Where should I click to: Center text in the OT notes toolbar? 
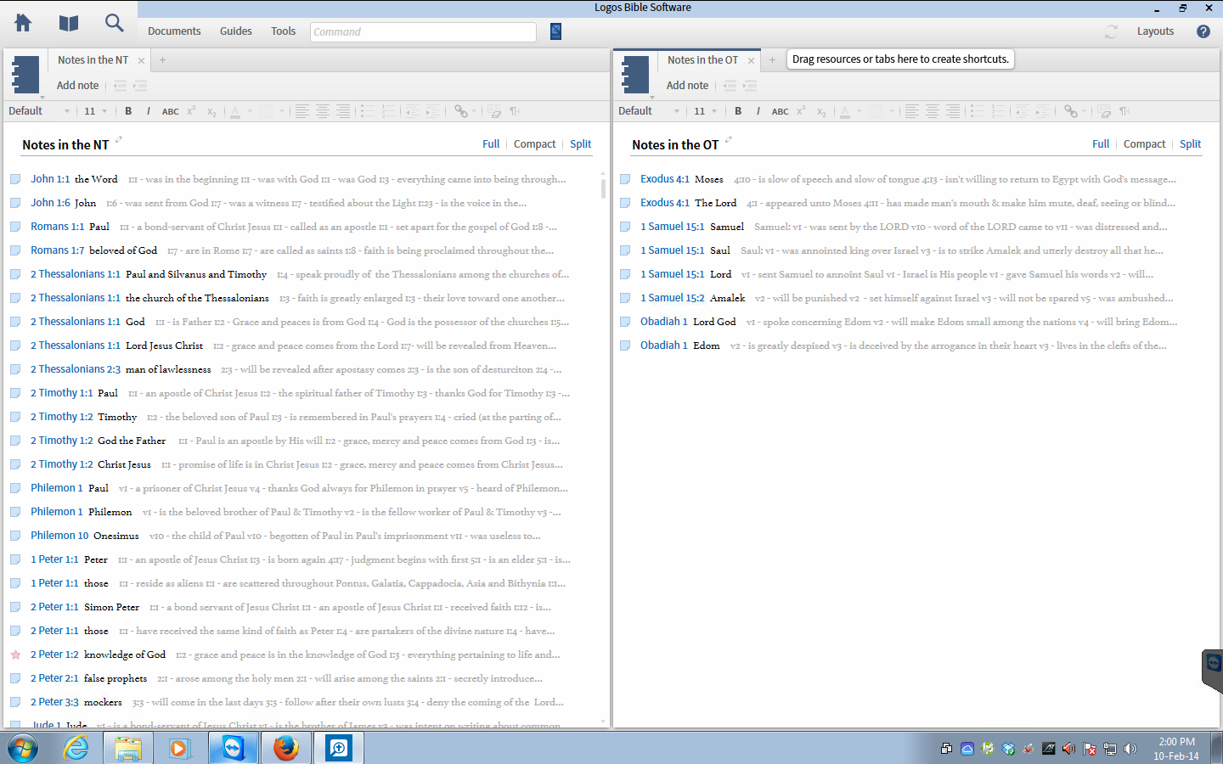(x=933, y=111)
